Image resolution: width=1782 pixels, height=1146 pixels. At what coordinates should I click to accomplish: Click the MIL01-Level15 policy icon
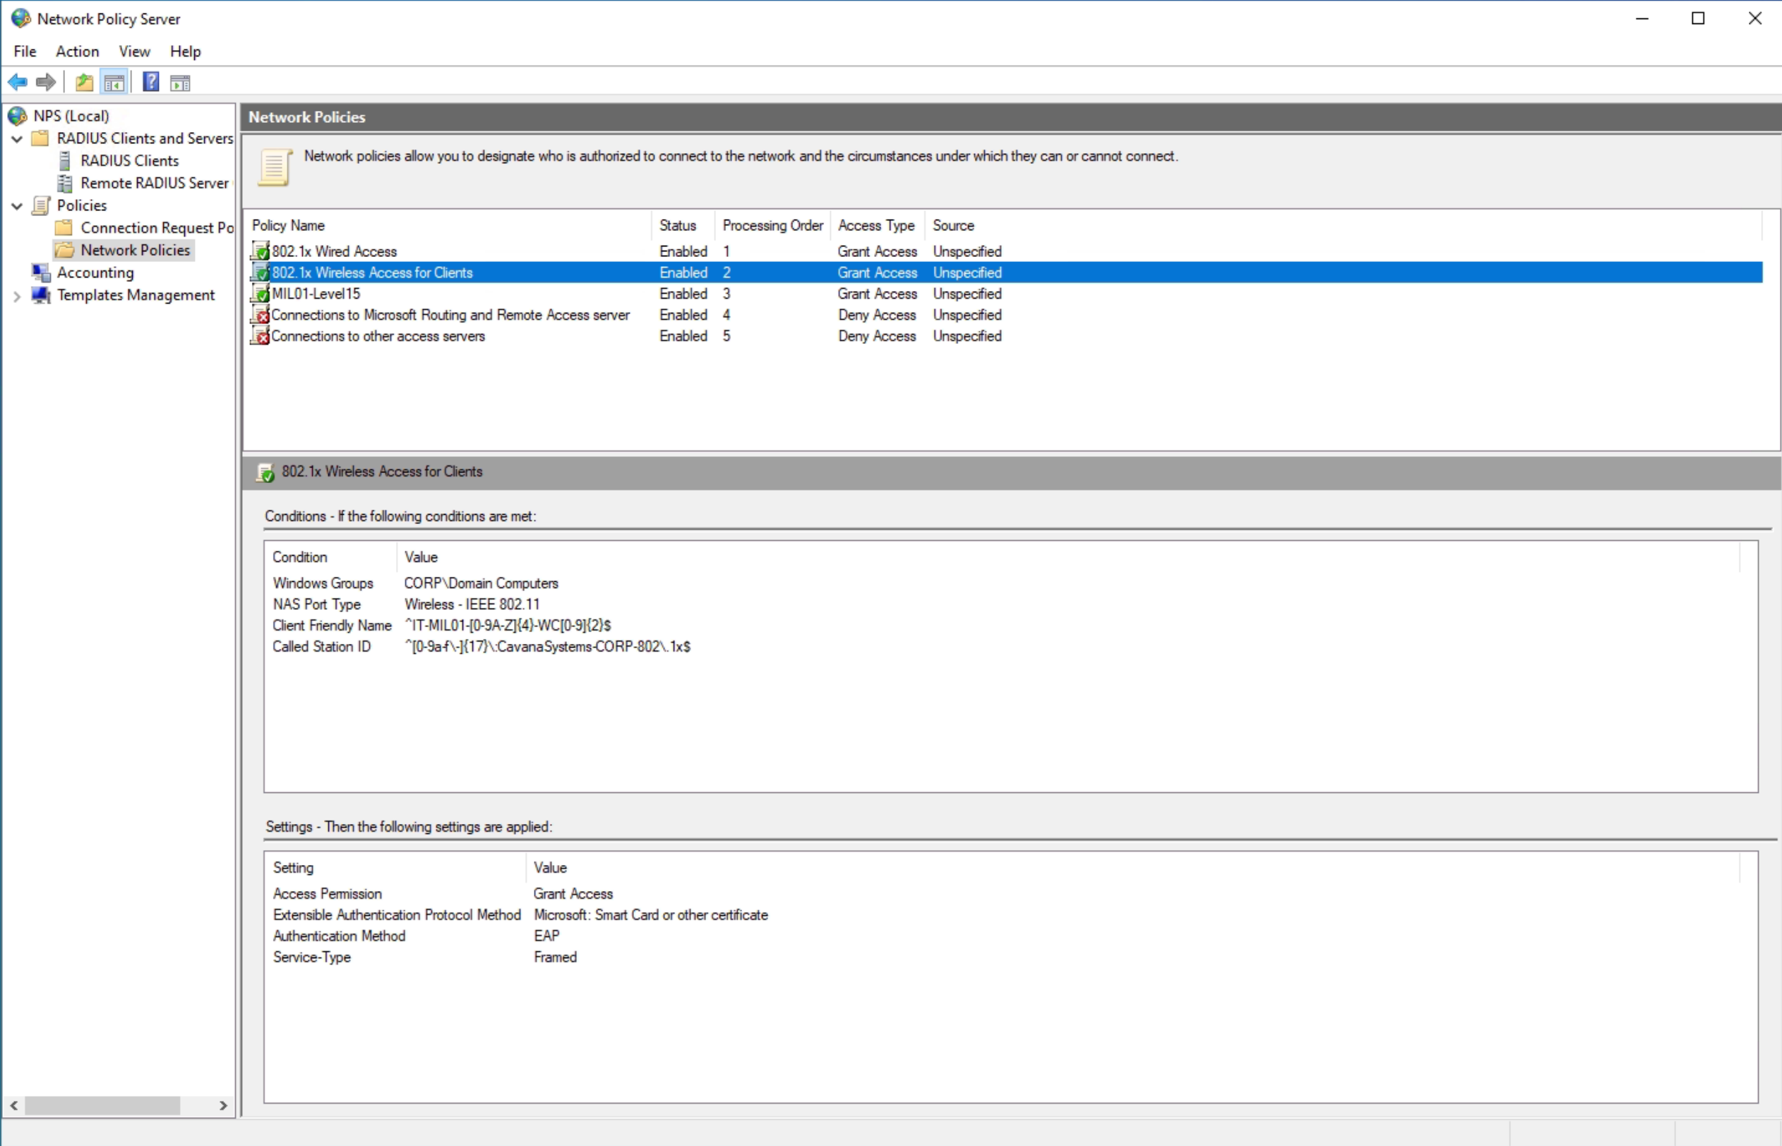[x=261, y=294]
